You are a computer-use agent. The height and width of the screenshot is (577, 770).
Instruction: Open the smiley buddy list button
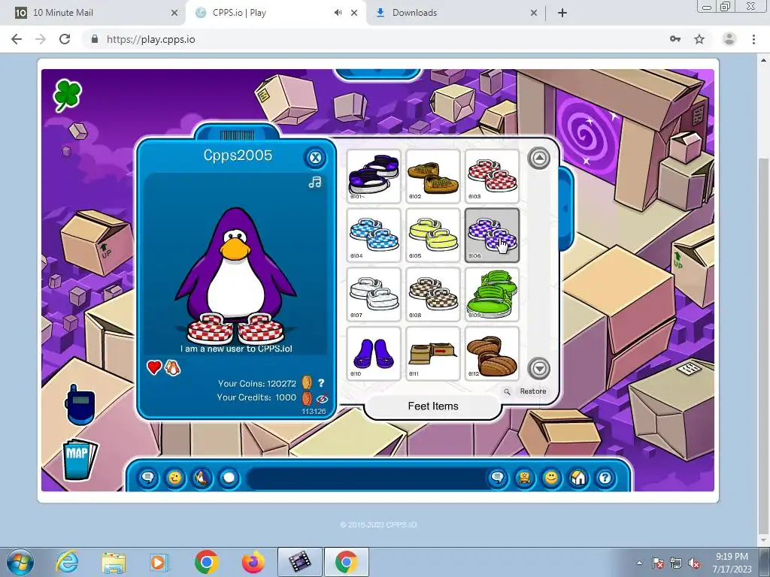click(x=551, y=477)
